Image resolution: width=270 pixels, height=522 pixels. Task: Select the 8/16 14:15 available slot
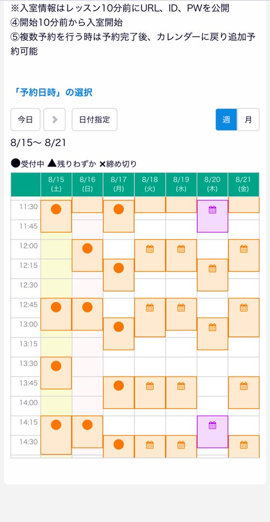(87, 432)
